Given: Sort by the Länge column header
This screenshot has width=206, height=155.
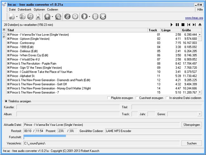Looking at the screenshot, I should tap(171, 30).
